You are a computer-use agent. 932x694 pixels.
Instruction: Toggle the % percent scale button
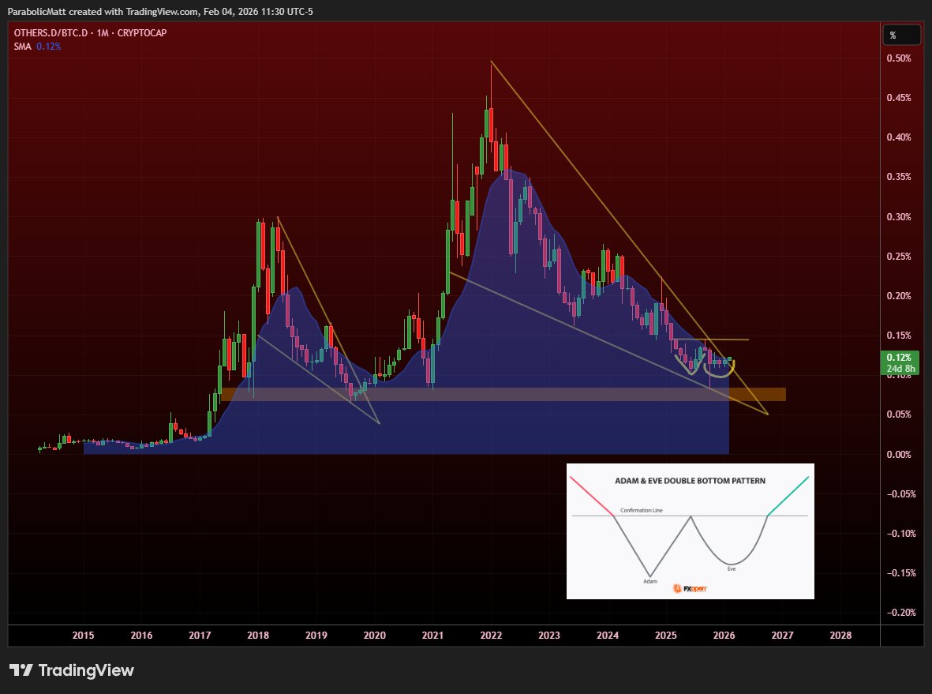(902, 36)
